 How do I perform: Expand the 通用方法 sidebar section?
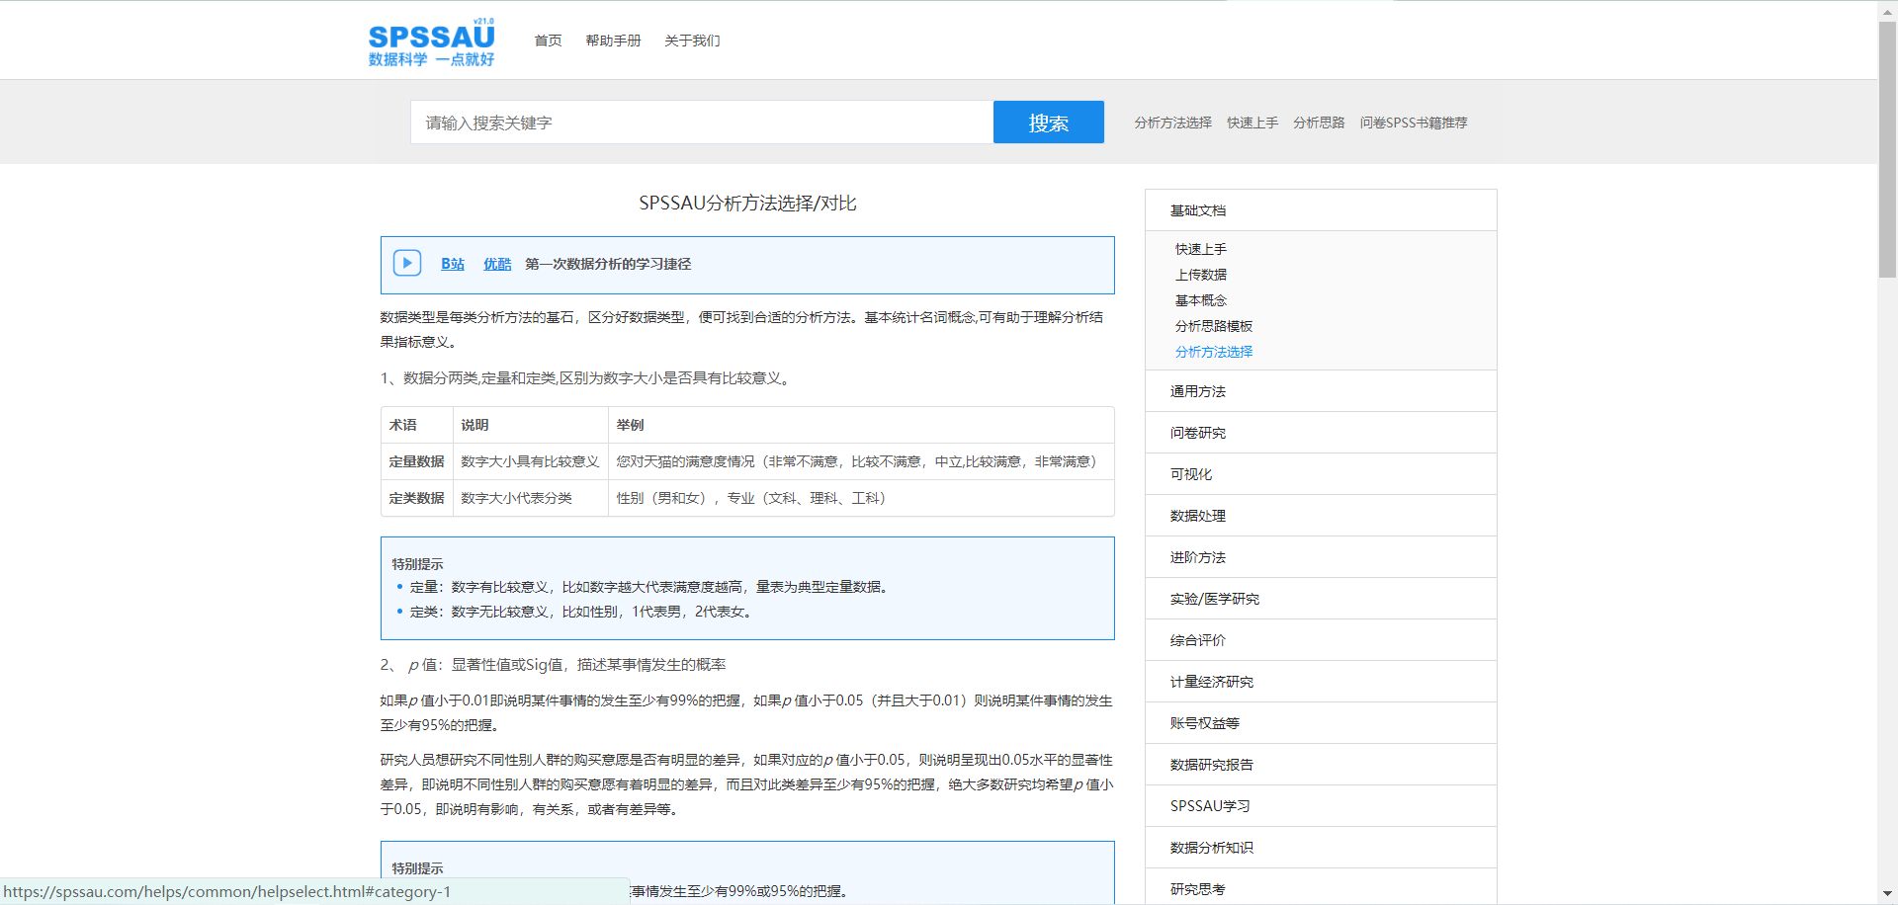[x=1196, y=390]
